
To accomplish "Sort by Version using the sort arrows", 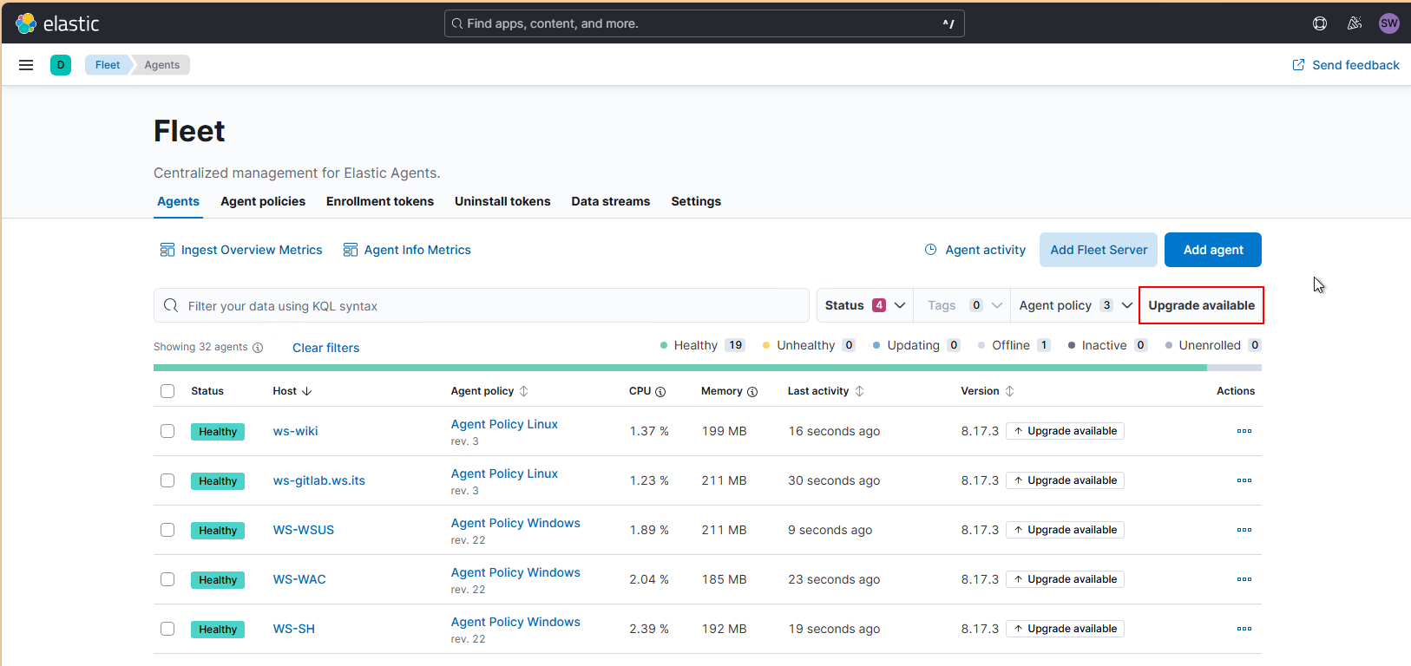I will click(x=1009, y=391).
